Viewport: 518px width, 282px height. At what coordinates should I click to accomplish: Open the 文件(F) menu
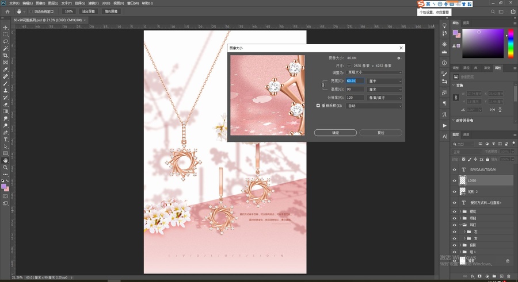point(14,3)
